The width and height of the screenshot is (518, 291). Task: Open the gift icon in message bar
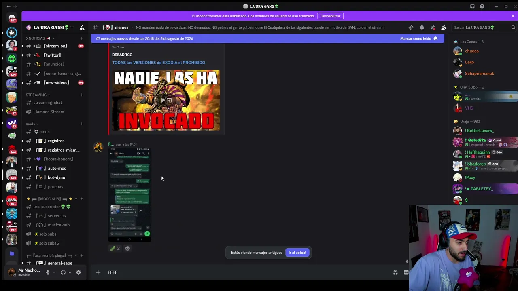(395, 272)
